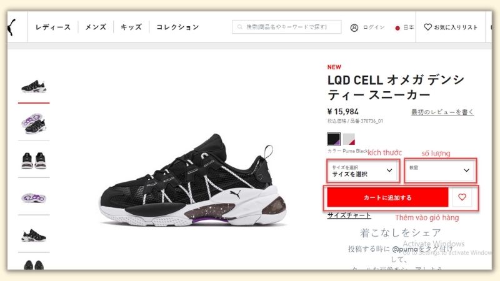Click the Puma logo icon

click(11, 27)
